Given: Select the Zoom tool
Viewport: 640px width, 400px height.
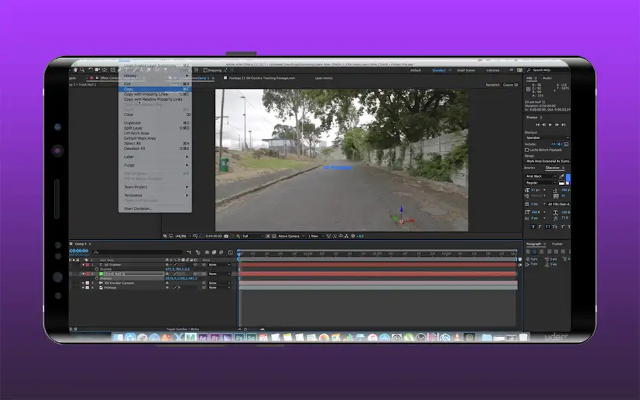Looking at the screenshot, I should [x=81, y=70].
